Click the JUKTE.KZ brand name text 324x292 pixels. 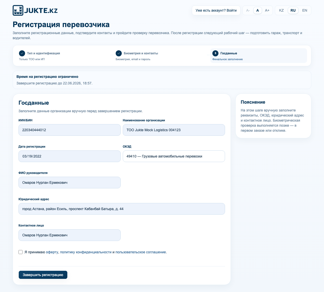(41, 10)
